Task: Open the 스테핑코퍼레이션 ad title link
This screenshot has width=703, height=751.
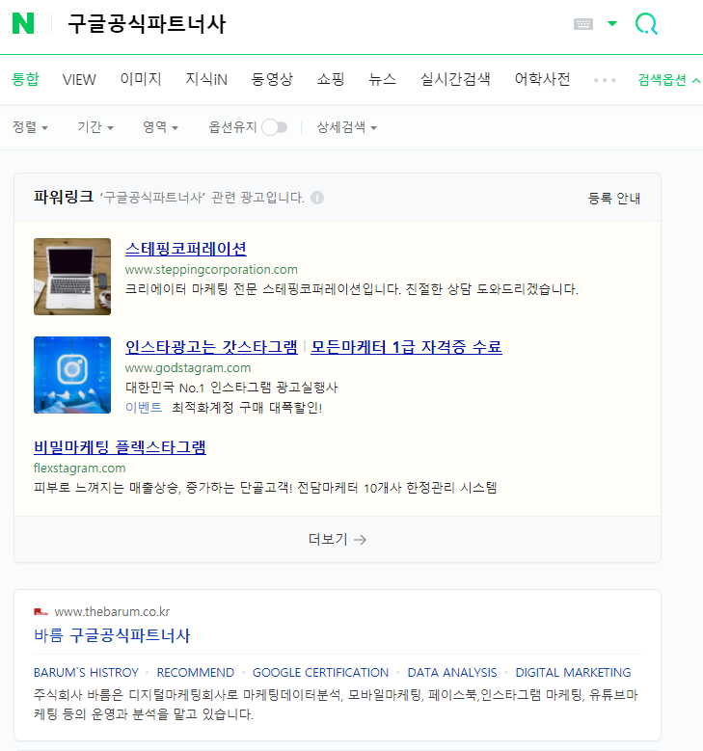Action: tap(186, 249)
